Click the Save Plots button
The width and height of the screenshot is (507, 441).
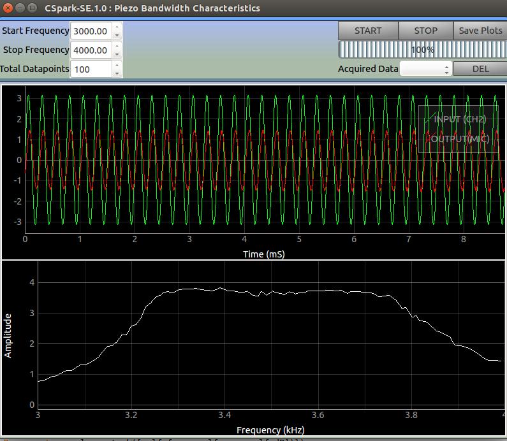coord(480,31)
